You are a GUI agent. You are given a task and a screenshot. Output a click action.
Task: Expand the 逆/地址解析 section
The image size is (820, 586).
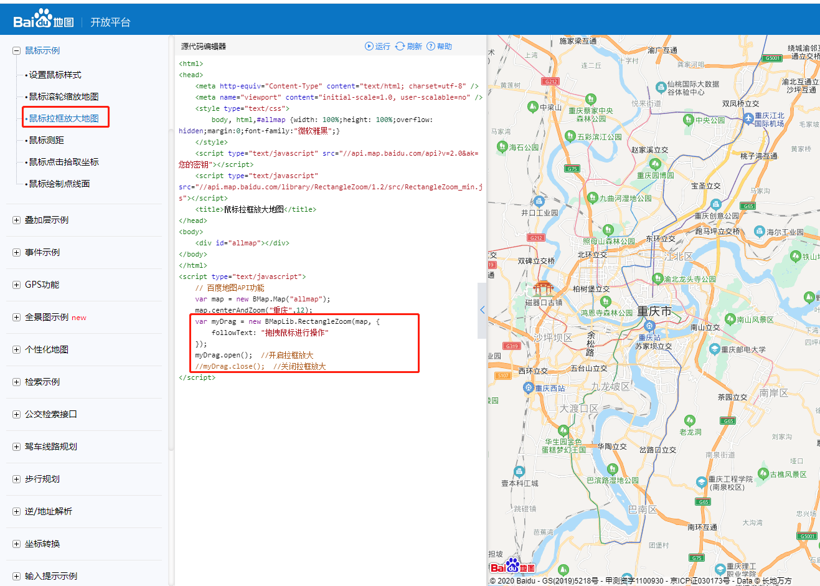point(17,511)
